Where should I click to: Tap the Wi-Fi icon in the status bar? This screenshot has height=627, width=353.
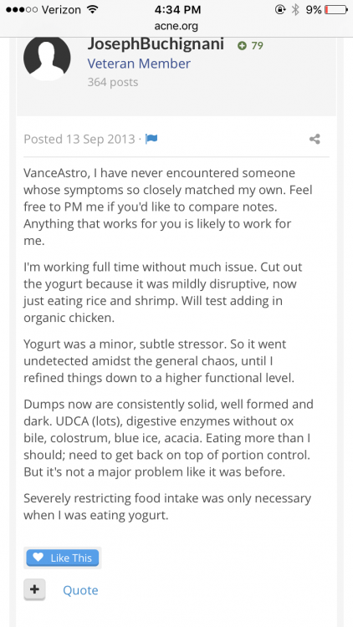tap(93, 9)
